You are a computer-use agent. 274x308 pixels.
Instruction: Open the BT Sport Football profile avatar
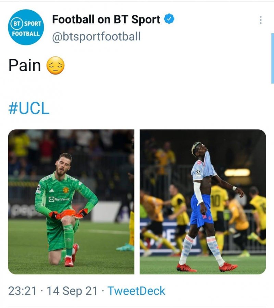coord(26,27)
